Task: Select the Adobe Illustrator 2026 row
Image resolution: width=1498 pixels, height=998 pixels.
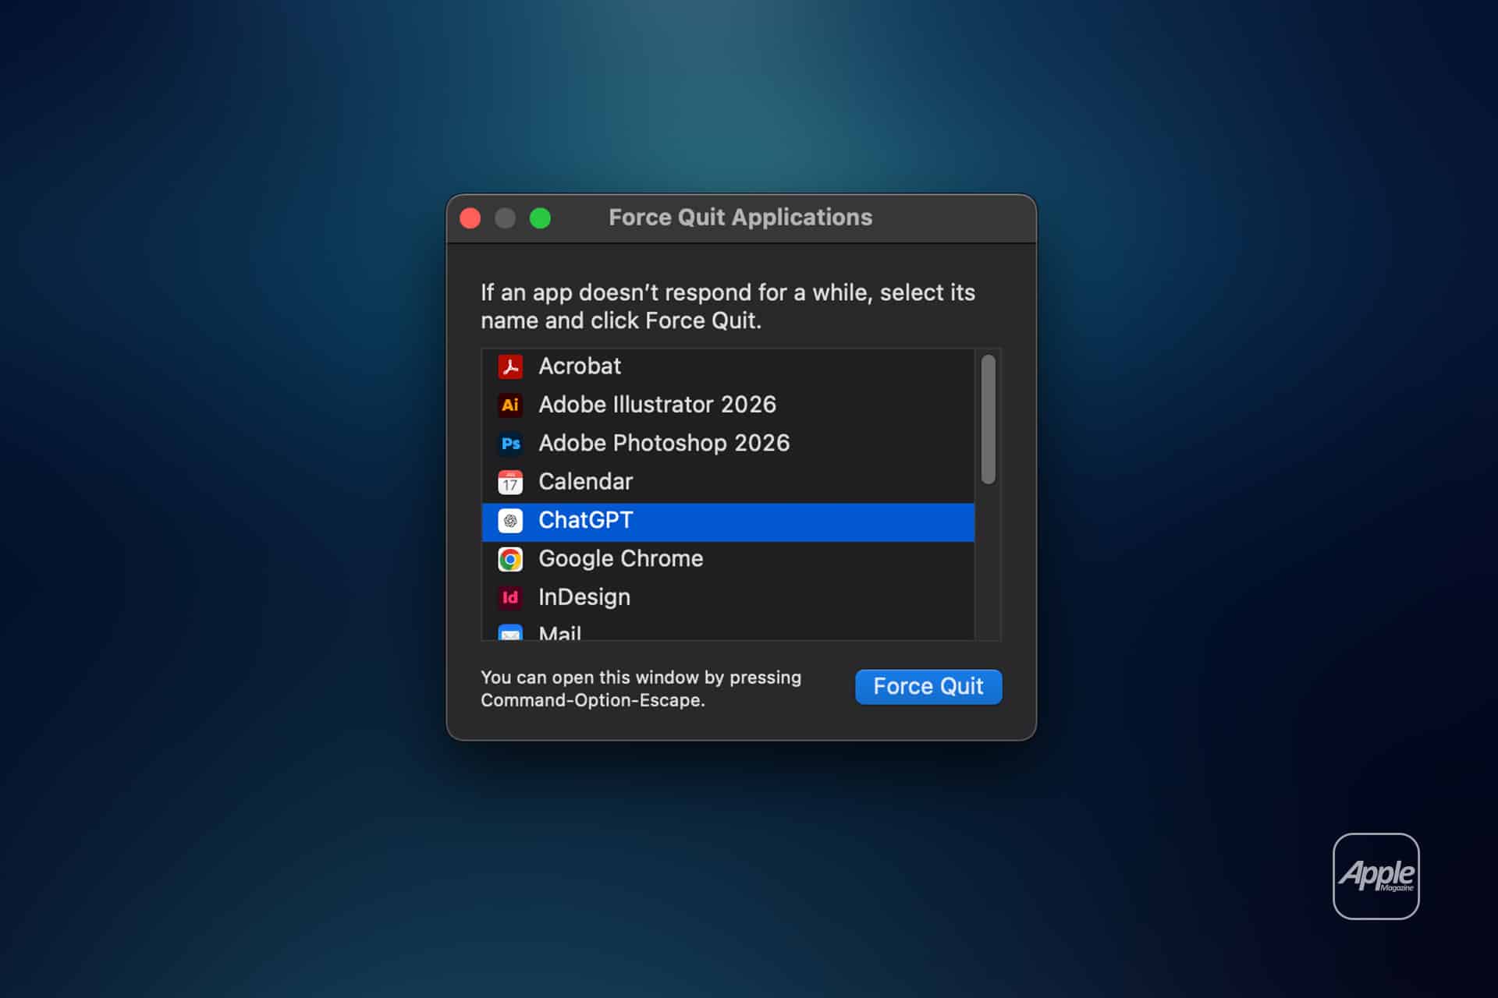Action: click(728, 405)
